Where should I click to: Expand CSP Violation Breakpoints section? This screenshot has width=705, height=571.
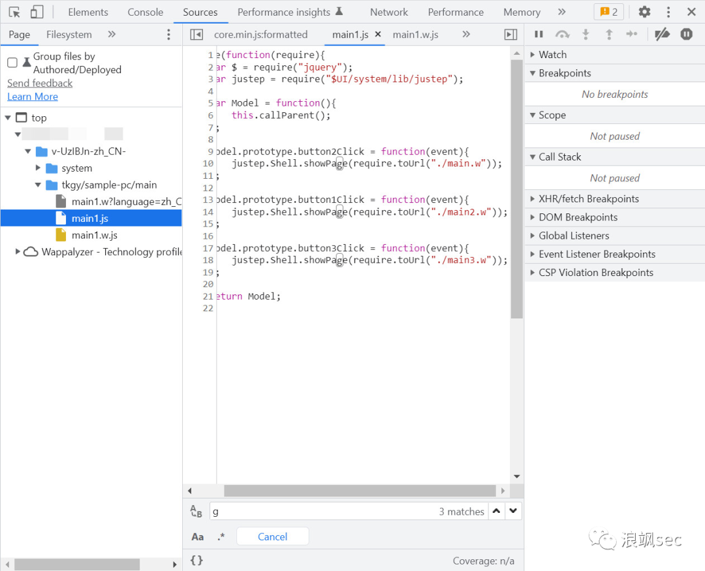click(x=615, y=273)
